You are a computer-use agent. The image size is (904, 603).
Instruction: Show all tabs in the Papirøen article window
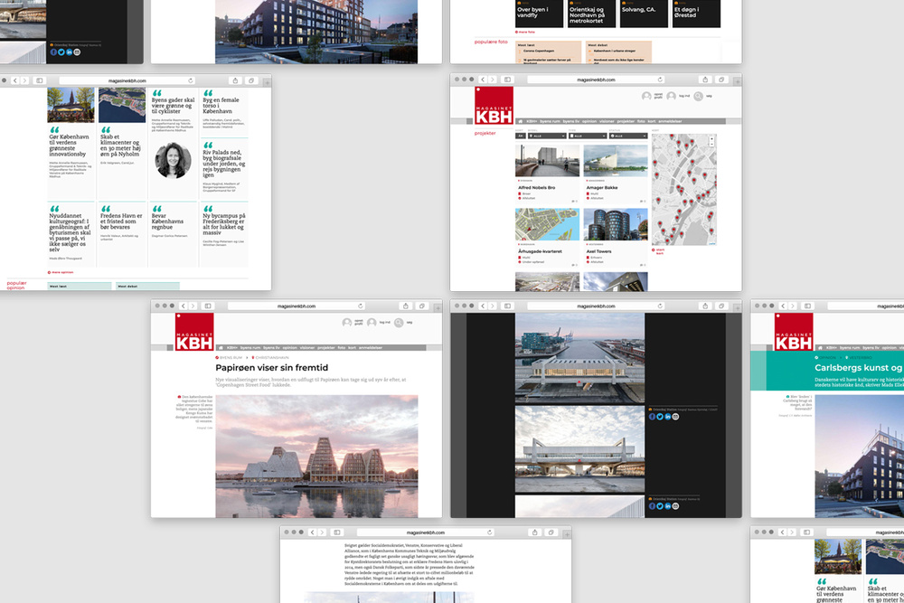[x=422, y=306]
